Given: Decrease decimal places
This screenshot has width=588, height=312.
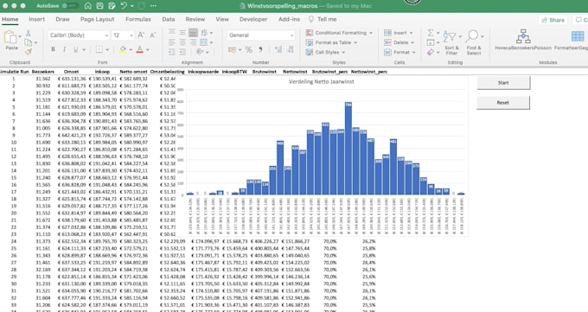Looking at the screenshot, I should [x=291, y=49].
